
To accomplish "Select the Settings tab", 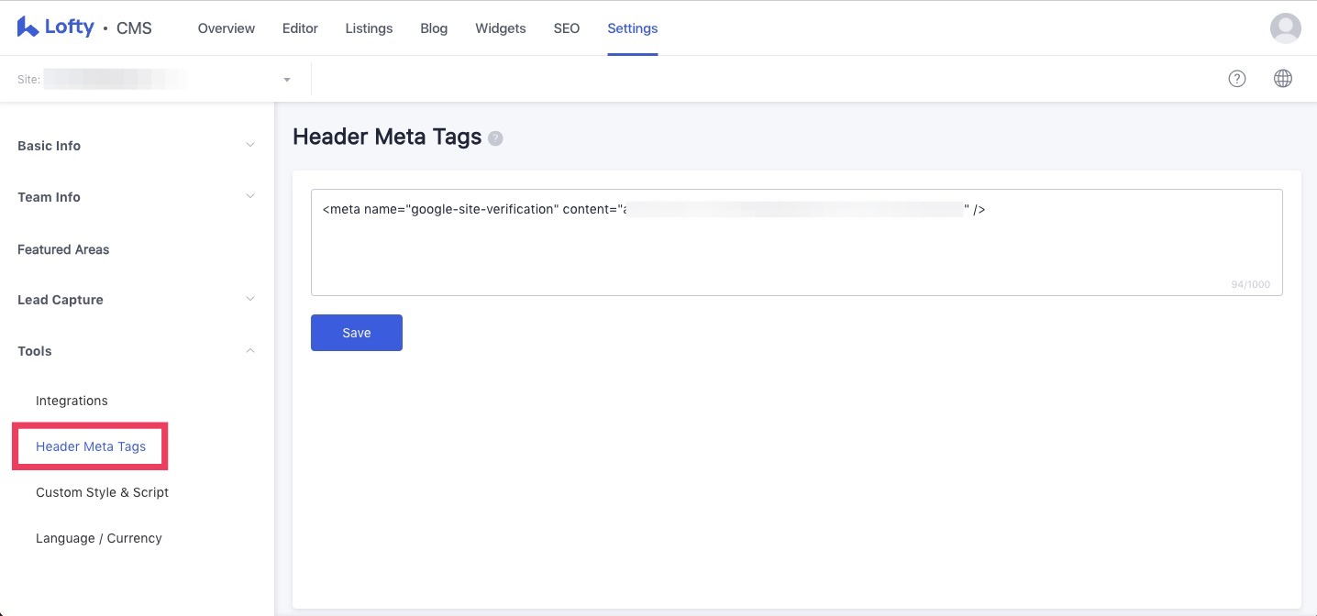I will [633, 28].
